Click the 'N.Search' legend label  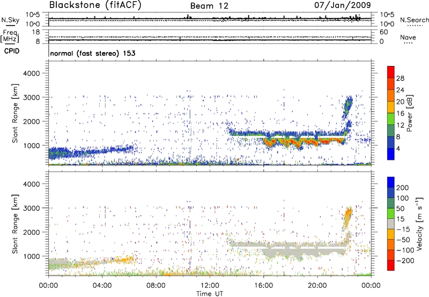(x=414, y=20)
